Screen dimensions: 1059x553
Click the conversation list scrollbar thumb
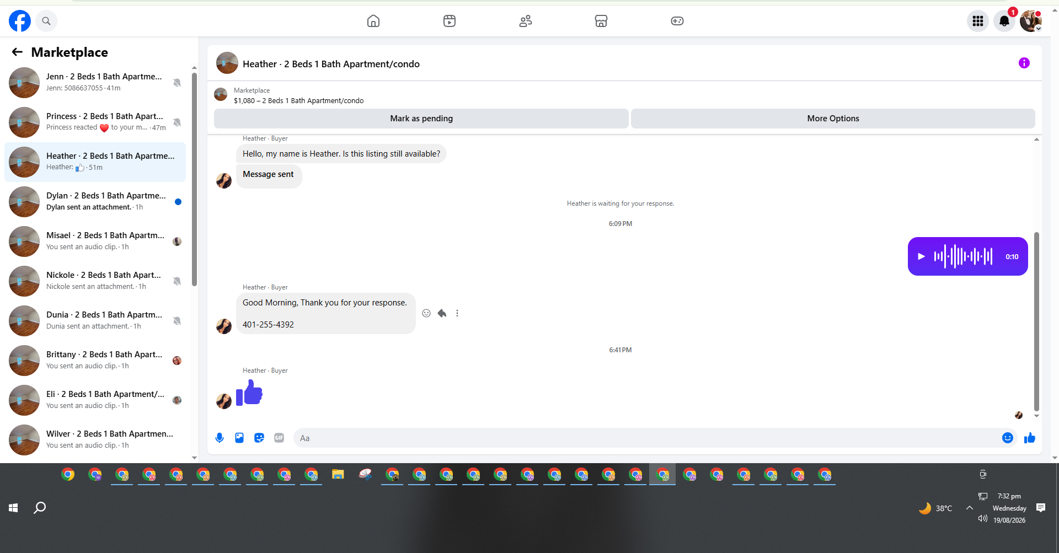point(194,180)
